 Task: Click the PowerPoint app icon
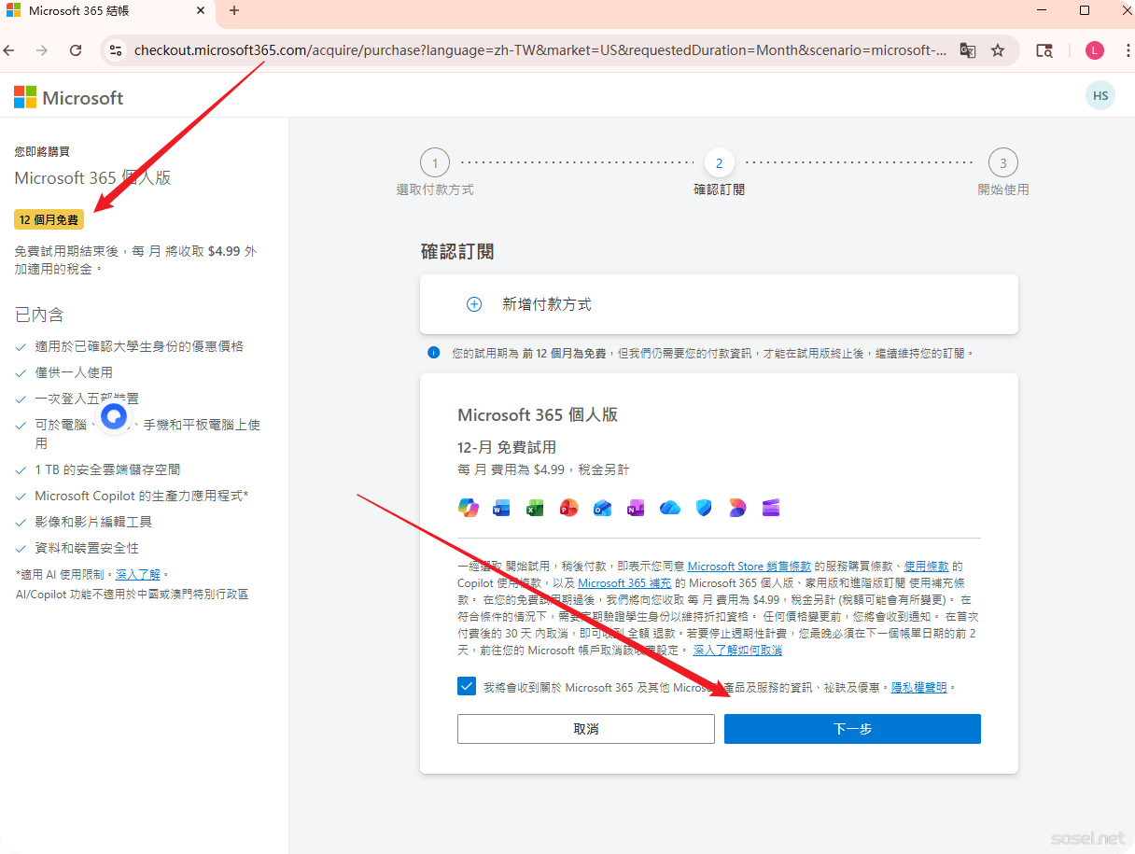(x=568, y=508)
